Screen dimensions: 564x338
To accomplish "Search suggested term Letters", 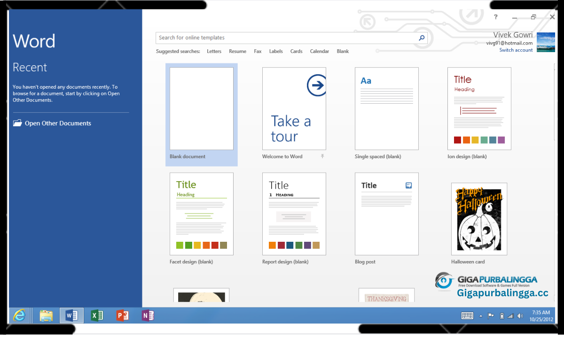I will click(x=214, y=51).
